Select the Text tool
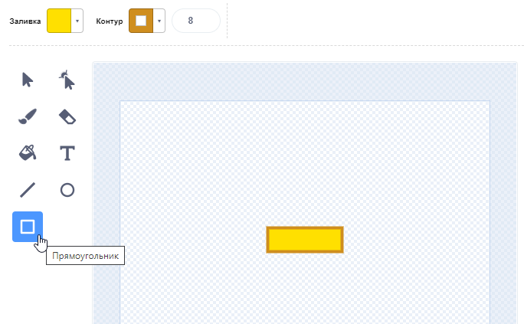This screenshot has width=524, height=324. pyautogui.click(x=67, y=153)
